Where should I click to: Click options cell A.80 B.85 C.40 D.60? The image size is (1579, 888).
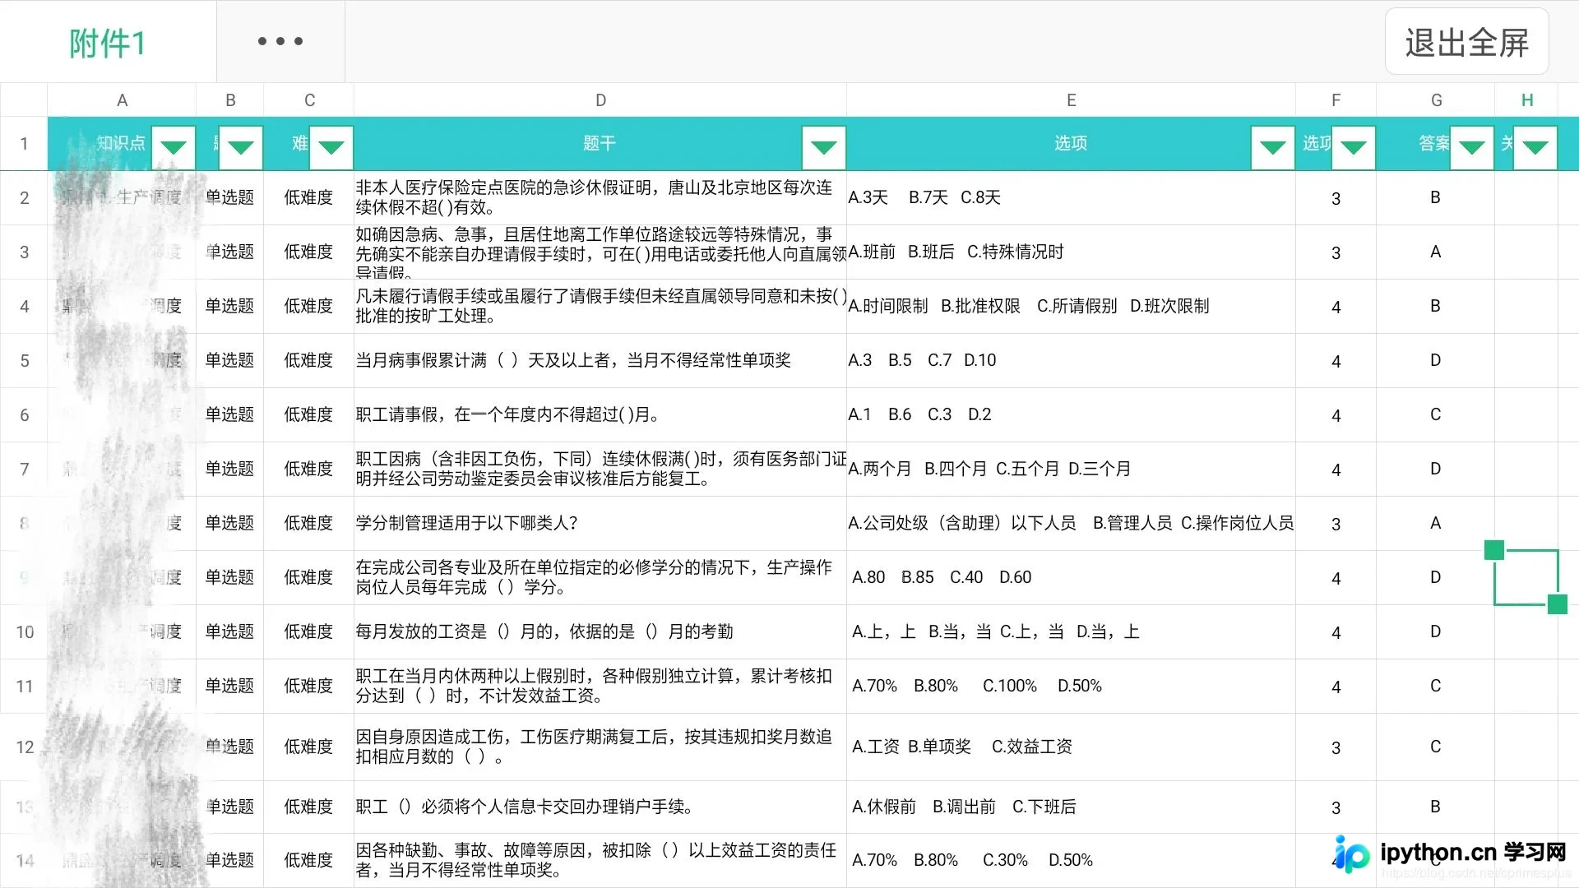[x=1071, y=577]
